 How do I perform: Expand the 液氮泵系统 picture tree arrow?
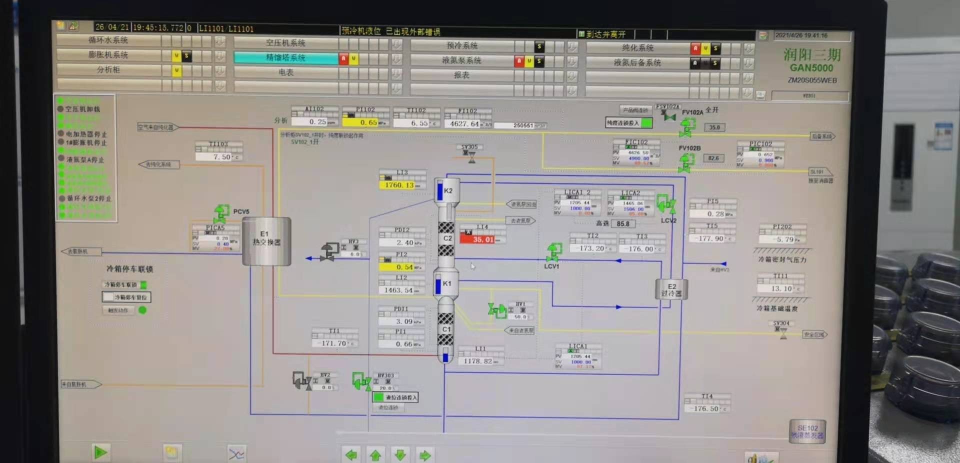(573, 61)
